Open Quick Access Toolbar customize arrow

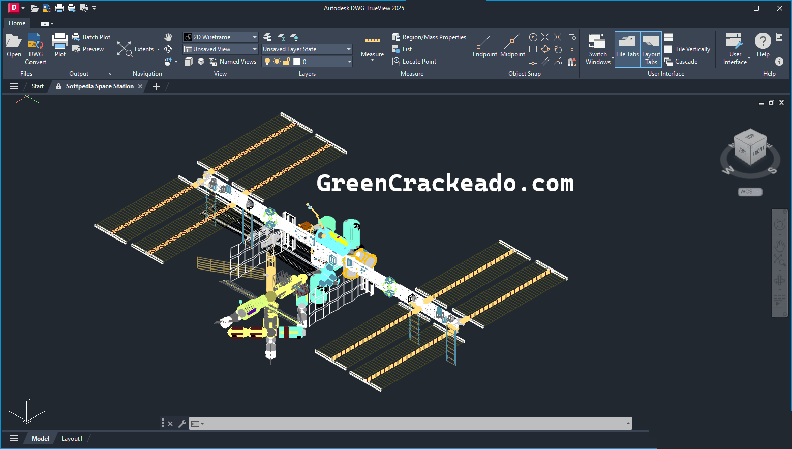coord(94,8)
